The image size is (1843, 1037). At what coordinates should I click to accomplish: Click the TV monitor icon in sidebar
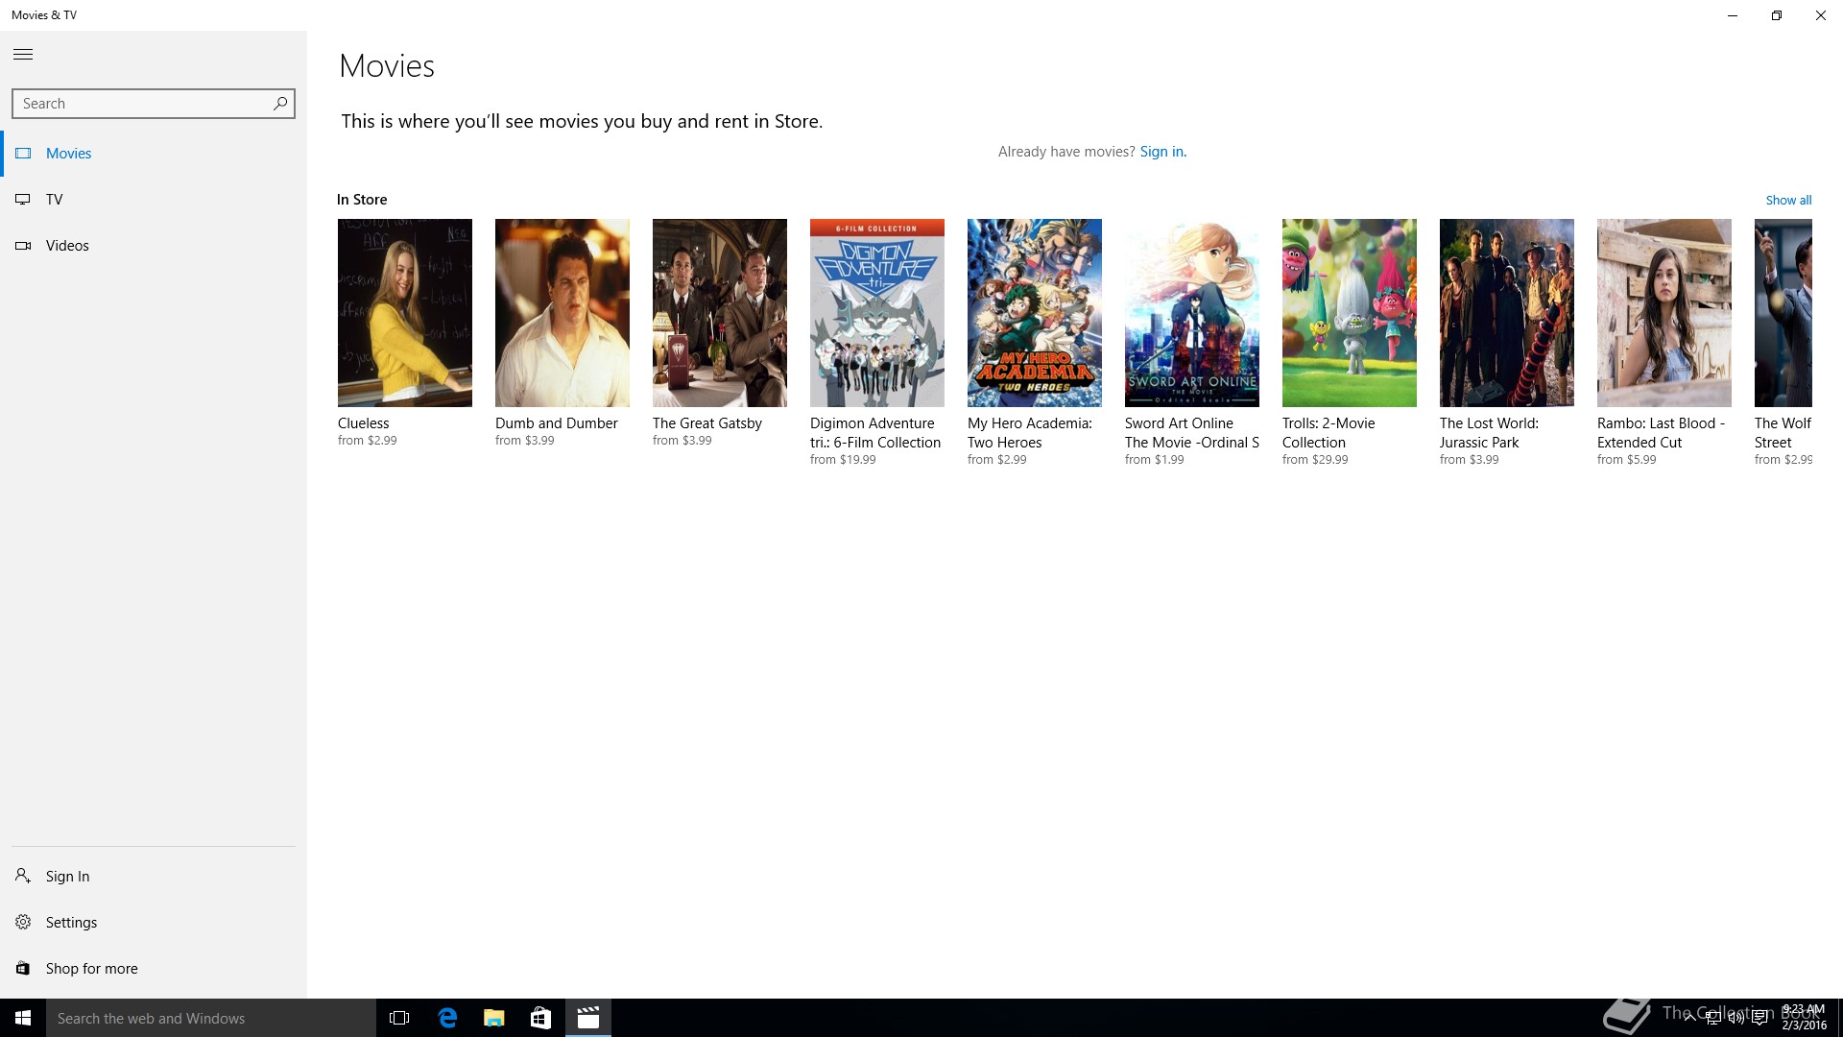[23, 199]
